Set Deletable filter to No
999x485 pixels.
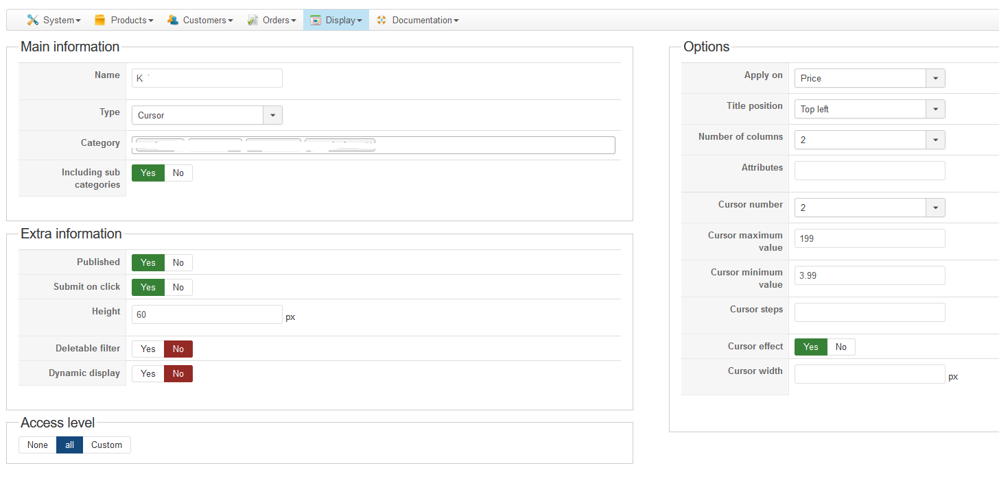pyautogui.click(x=178, y=349)
